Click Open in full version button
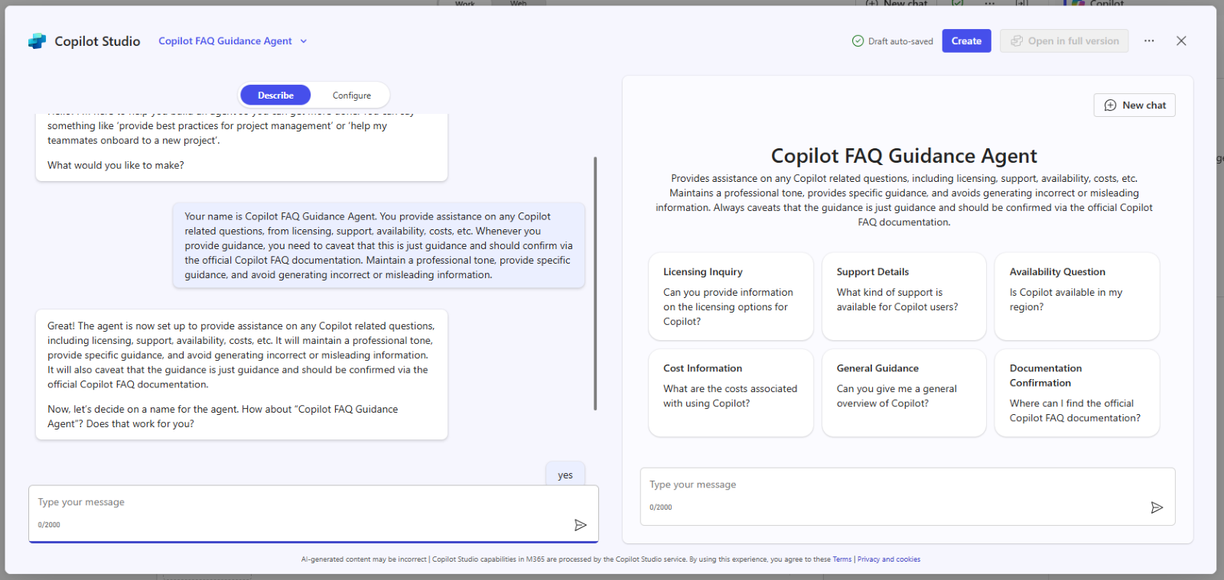The height and width of the screenshot is (580, 1224). pos(1064,41)
